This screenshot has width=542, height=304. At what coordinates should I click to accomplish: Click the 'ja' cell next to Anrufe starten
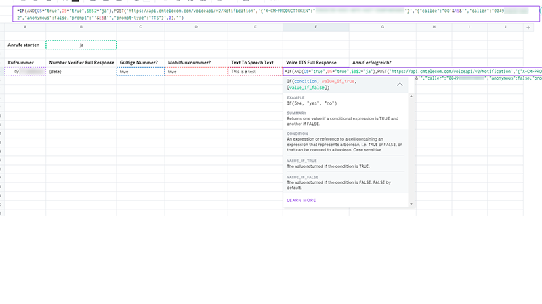pyautogui.click(x=81, y=45)
